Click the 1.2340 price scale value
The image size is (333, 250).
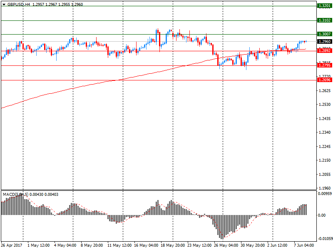(x=325, y=132)
